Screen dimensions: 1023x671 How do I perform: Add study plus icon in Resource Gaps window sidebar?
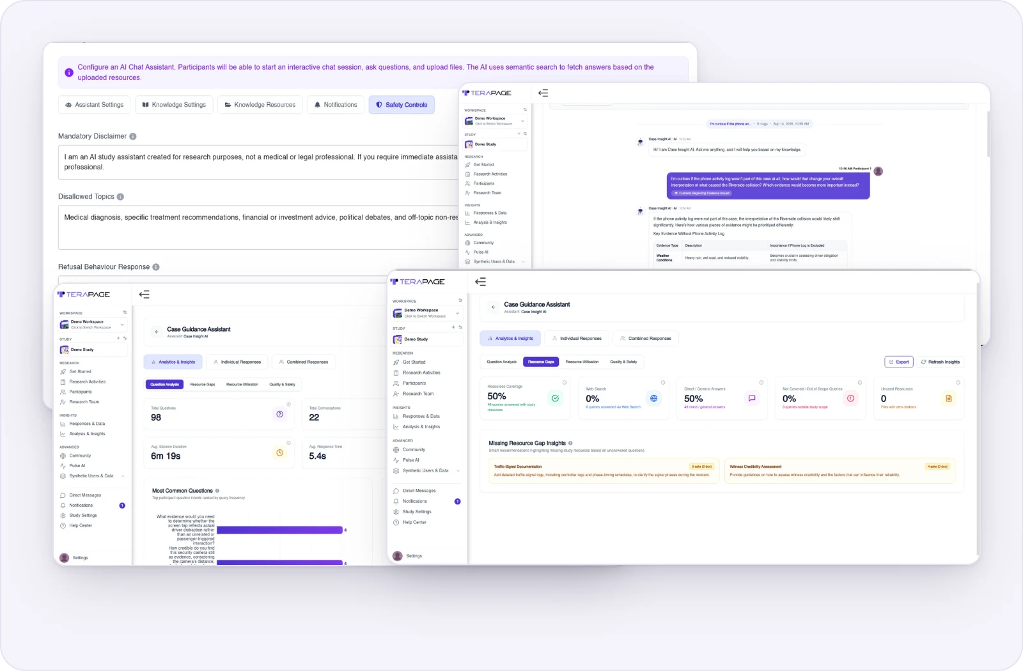pos(453,327)
